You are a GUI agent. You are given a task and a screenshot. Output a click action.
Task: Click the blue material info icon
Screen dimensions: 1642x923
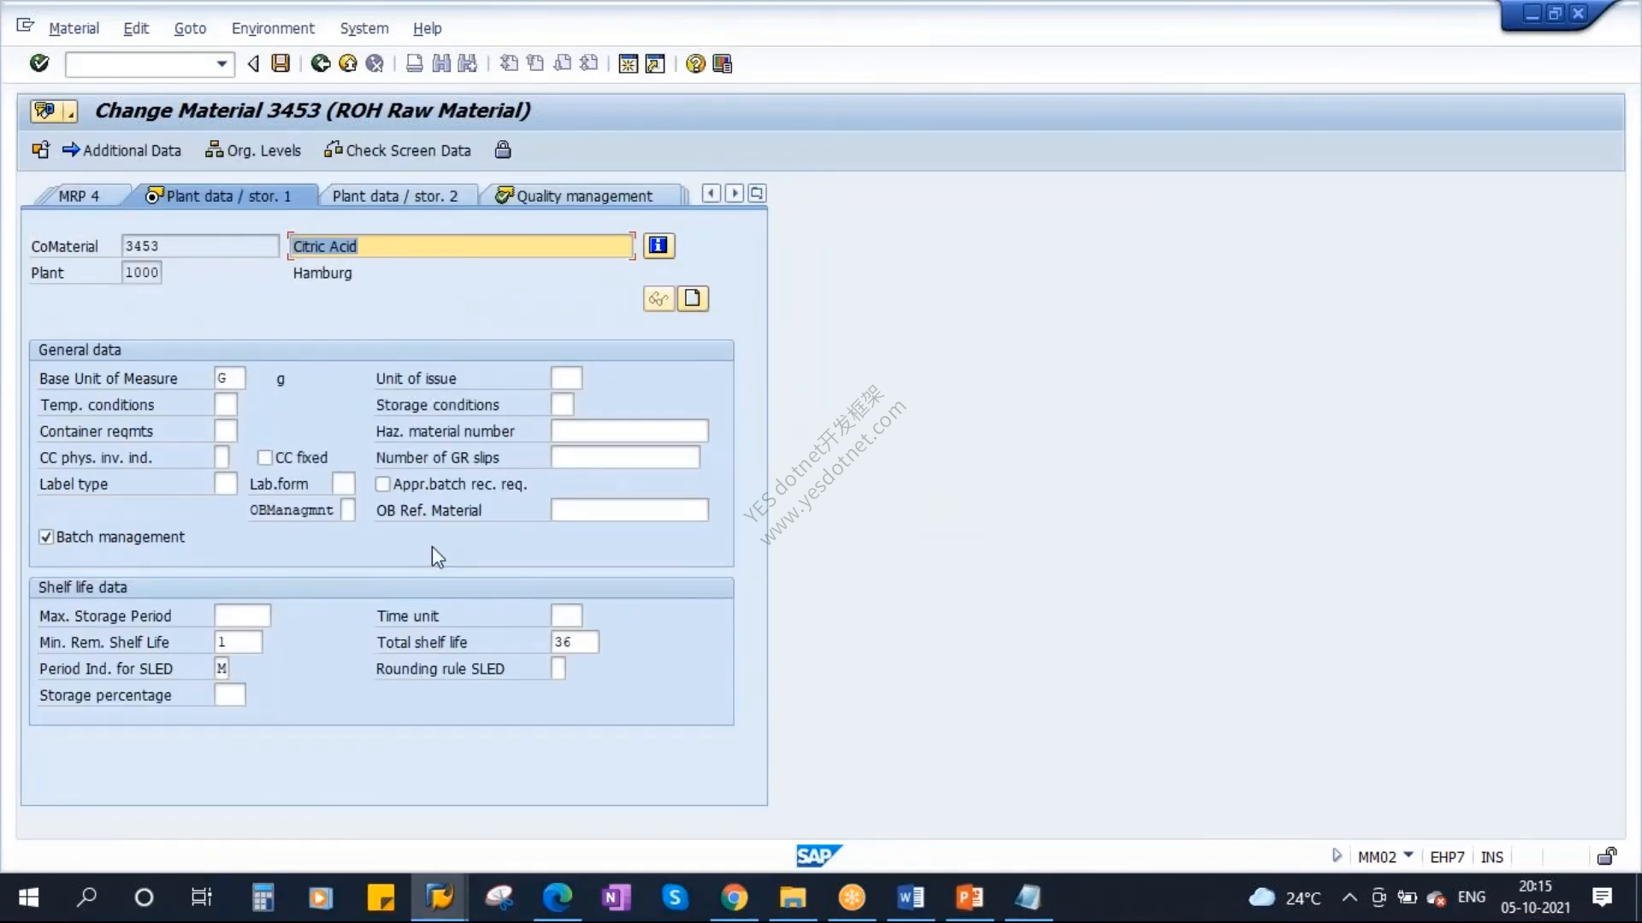coord(659,246)
